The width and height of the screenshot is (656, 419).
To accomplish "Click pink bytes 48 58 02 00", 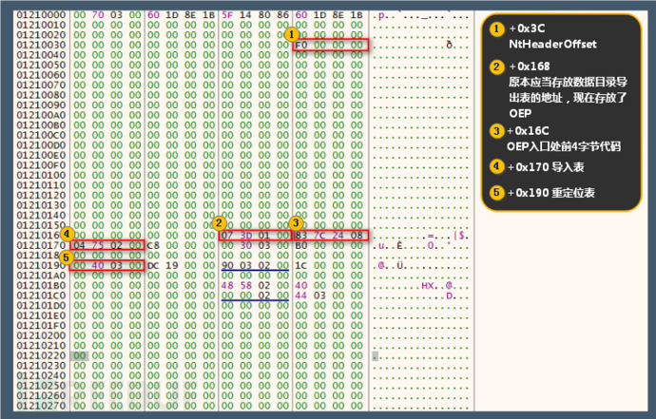I will point(254,284).
